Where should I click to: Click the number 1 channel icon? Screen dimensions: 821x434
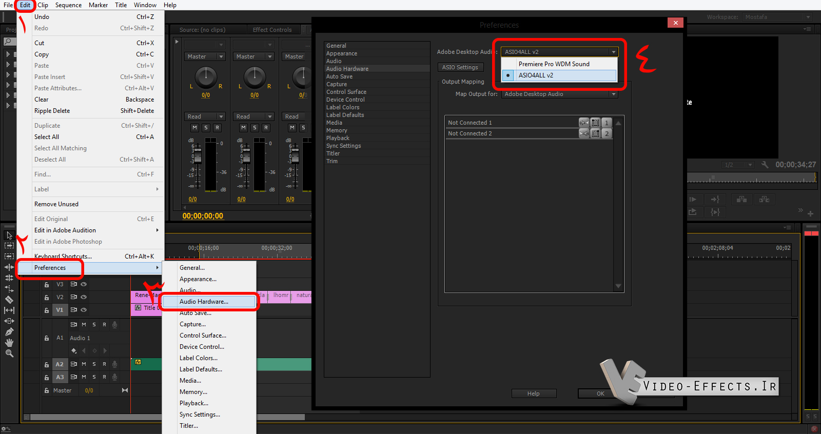[x=607, y=123]
